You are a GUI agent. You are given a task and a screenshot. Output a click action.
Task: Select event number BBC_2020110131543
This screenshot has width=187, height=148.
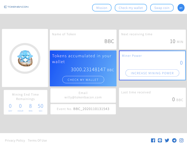coord(91,109)
